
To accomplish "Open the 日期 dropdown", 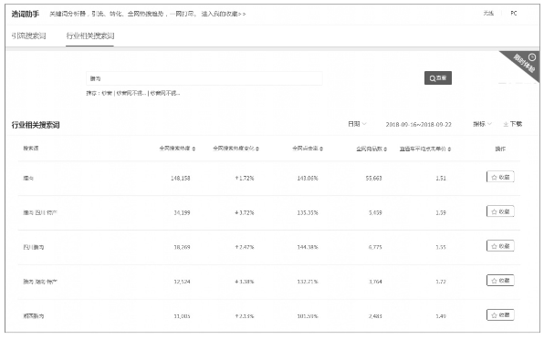I will pos(357,124).
